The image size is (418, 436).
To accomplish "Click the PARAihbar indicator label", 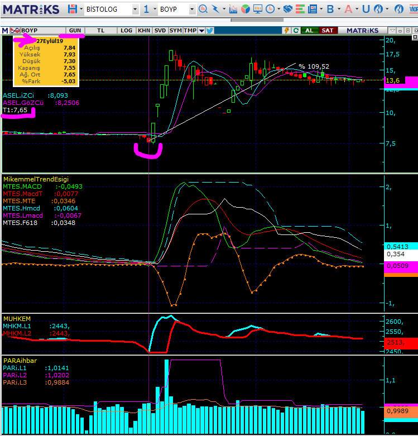I will pos(20,361).
